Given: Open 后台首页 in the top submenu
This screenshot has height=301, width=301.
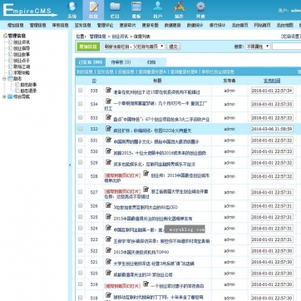Looking at the screenshot, I should click(239, 25).
